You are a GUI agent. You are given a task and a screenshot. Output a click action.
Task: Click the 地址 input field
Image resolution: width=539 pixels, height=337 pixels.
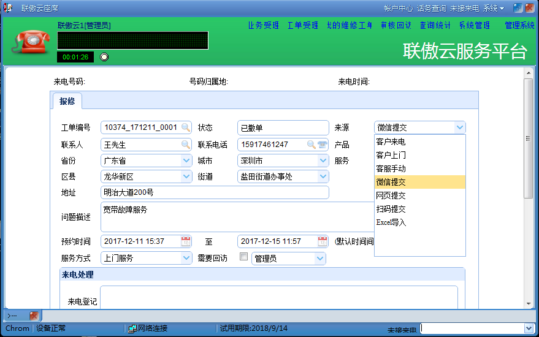(215, 192)
